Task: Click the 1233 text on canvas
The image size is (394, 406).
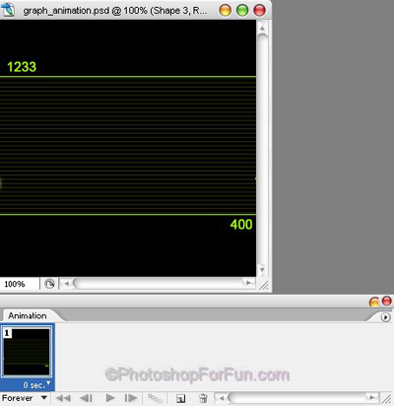Action: pos(22,67)
